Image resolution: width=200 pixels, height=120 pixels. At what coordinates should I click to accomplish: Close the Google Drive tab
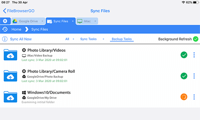[42, 21]
